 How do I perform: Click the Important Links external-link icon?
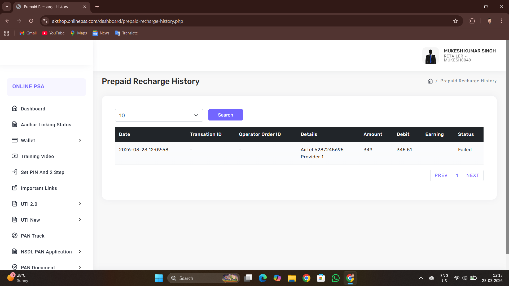(x=15, y=188)
